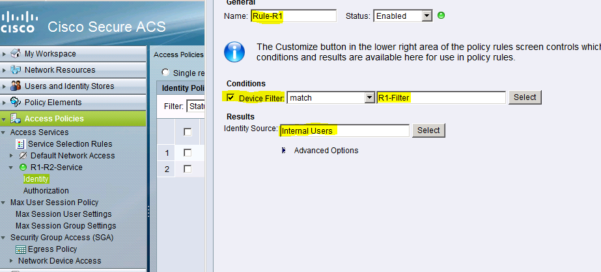Click rule number 1 in the table

point(167,153)
